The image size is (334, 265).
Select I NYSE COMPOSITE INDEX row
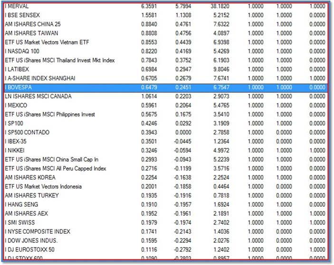(x=165, y=231)
